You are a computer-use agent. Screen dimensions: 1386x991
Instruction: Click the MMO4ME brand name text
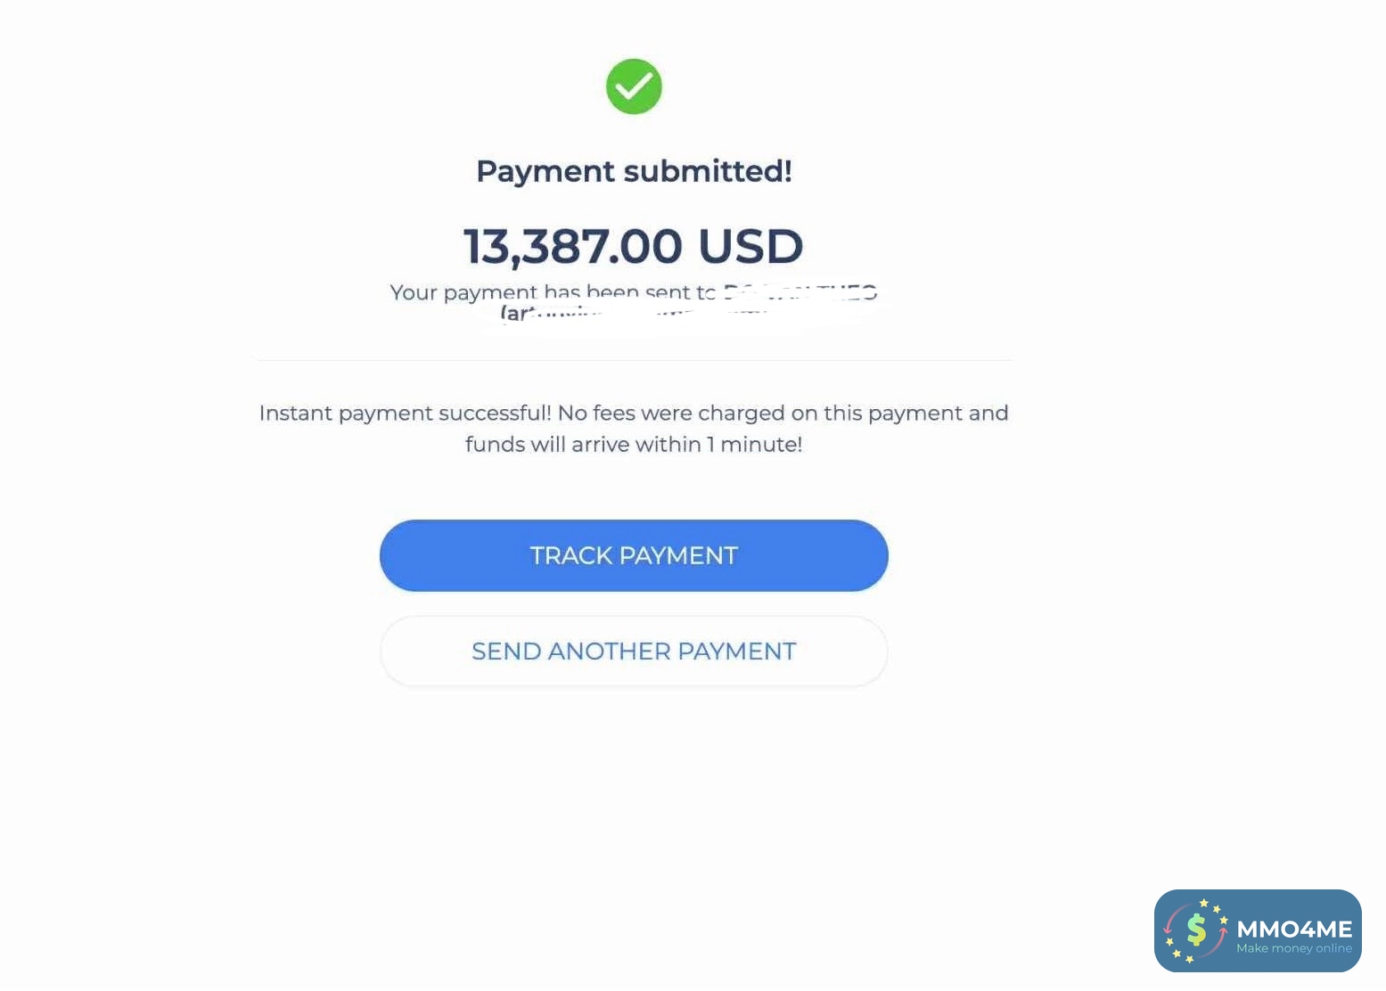pyautogui.click(x=1294, y=930)
